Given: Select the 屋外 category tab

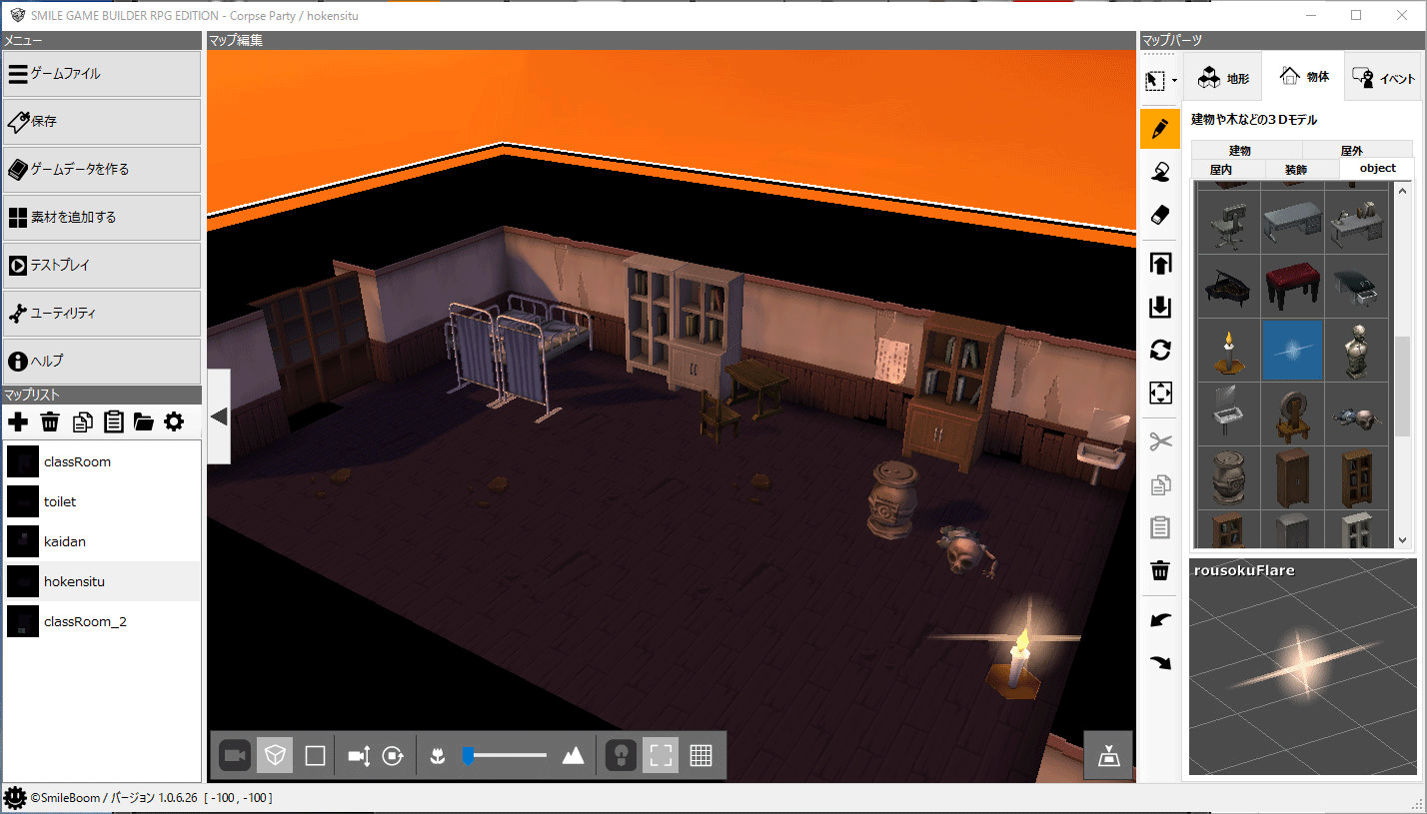Looking at the screenshot, I should pos(1358,150).
